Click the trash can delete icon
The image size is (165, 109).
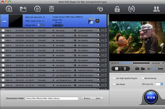(x=51, y=9)
